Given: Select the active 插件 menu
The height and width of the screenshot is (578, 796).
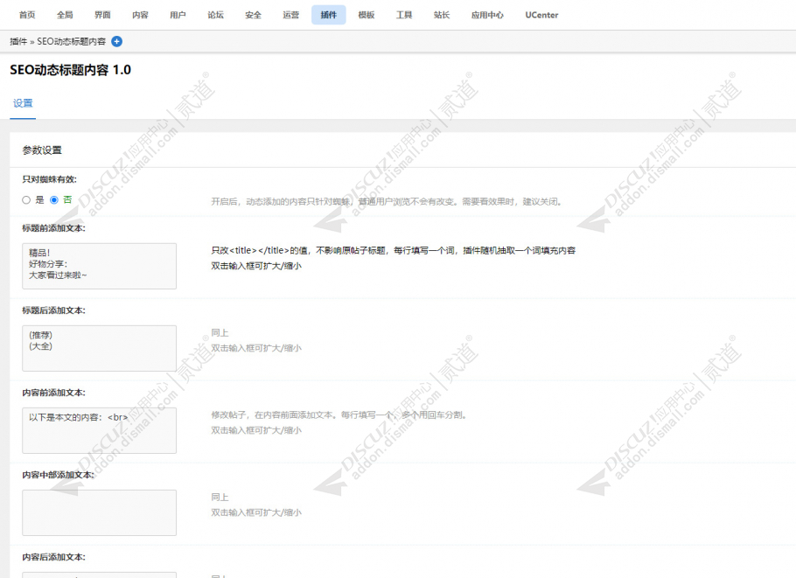Looking at the screenshot, I should point(328,15).
